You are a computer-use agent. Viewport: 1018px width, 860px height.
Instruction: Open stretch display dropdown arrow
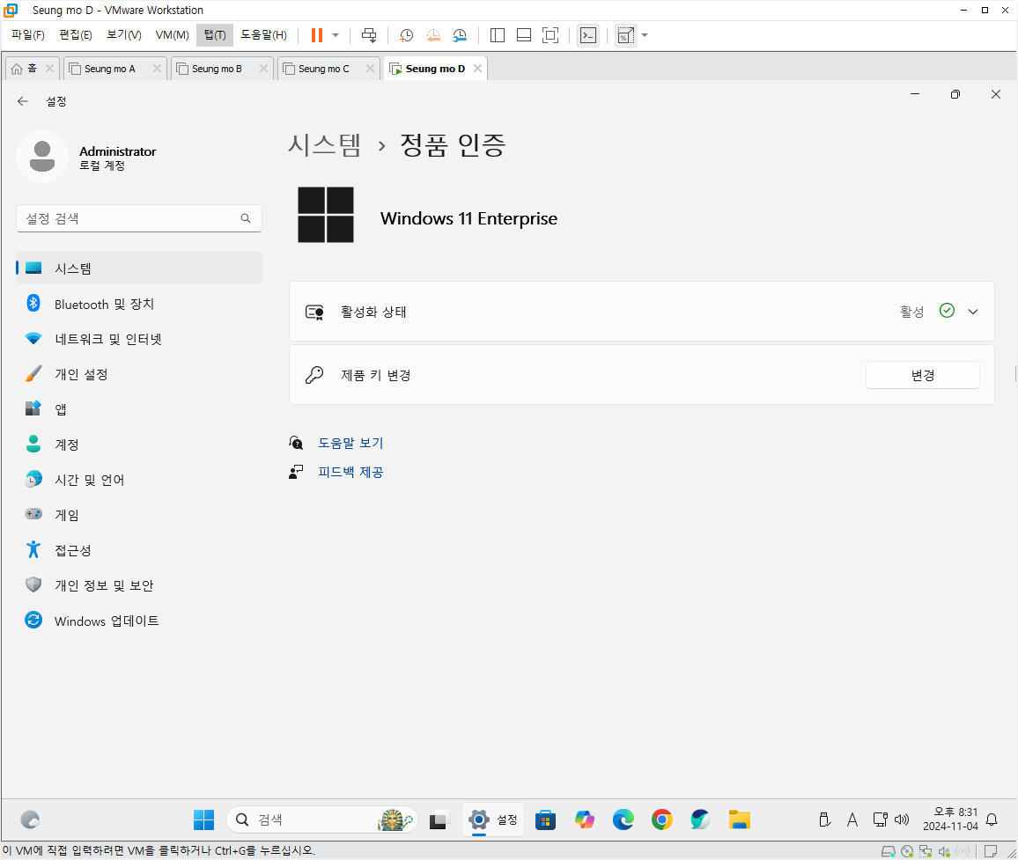(x=645, y=35)
